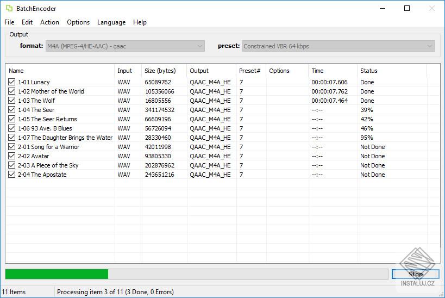
Task: Sort list by Size (bytes) column header
Action: pyautogui.click(x=164, y=71)
